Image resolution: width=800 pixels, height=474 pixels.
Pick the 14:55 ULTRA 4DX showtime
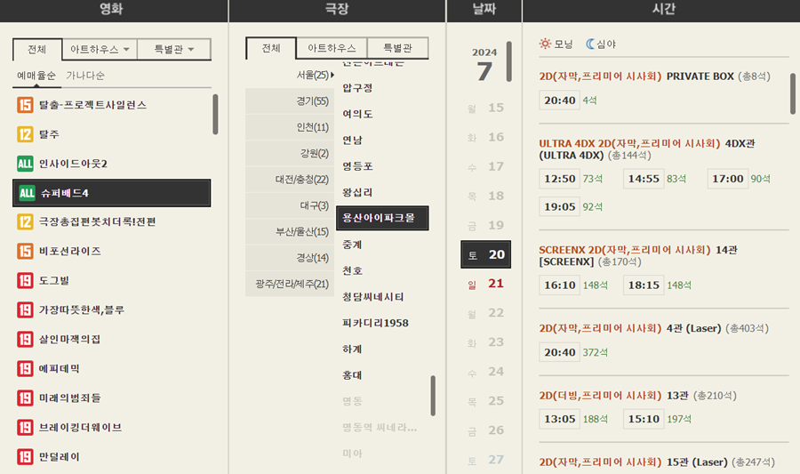644,179
